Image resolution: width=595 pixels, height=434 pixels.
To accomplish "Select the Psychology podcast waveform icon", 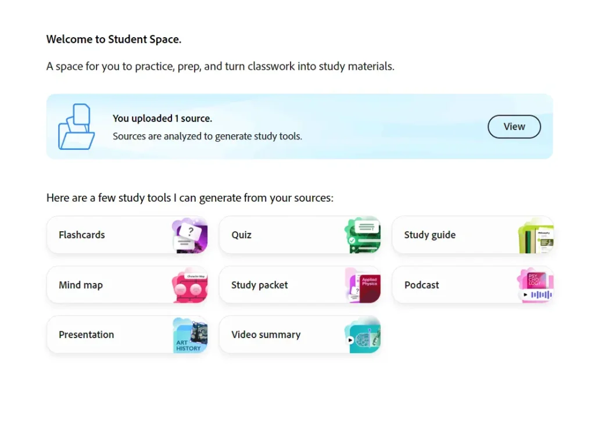I will point(535,285).
